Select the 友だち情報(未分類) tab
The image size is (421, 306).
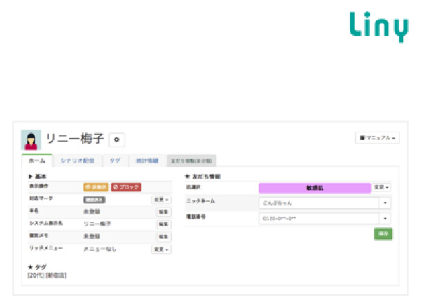pyautogui.click(x=191, y=161)
